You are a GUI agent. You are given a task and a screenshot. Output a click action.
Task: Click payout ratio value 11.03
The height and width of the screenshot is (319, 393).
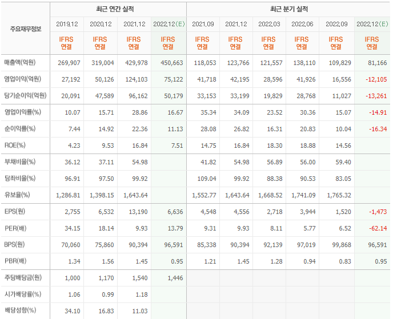140,311
